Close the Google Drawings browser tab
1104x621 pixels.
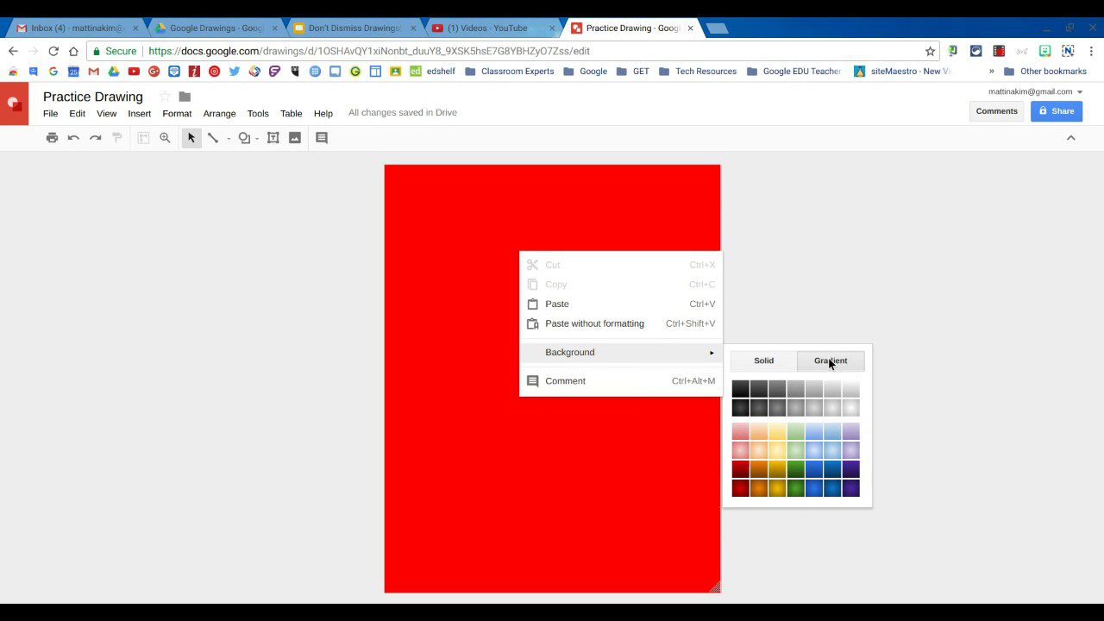tap(274, 28)
